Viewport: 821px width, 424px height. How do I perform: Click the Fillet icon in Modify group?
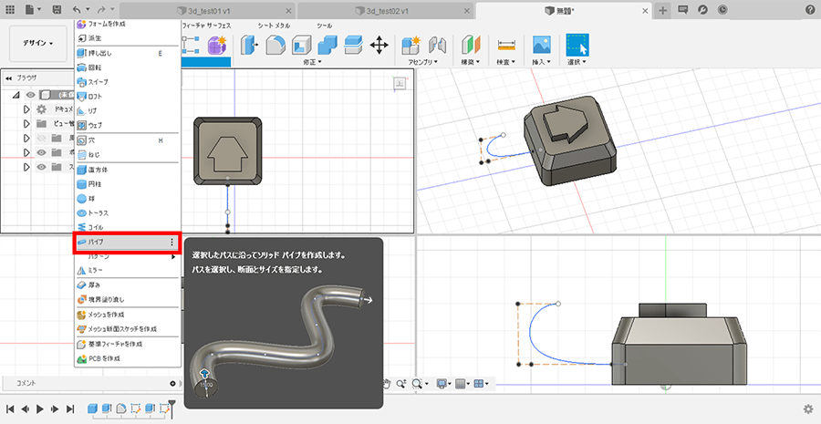coord(275,45)
